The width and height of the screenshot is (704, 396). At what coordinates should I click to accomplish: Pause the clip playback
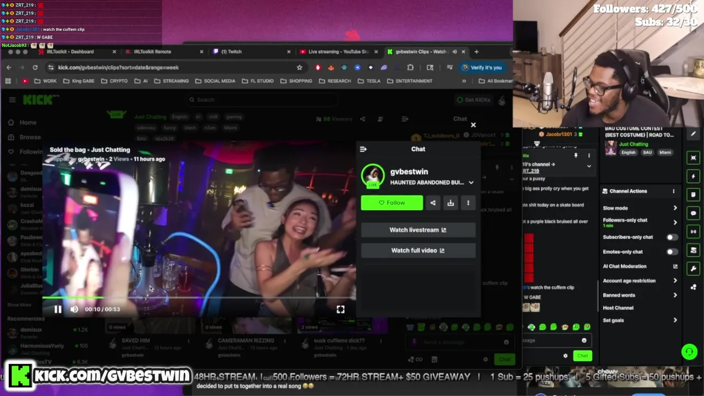(x=58, y=309)
